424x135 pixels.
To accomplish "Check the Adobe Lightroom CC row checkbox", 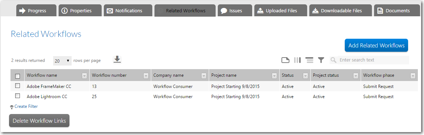I will pos(18,96).
